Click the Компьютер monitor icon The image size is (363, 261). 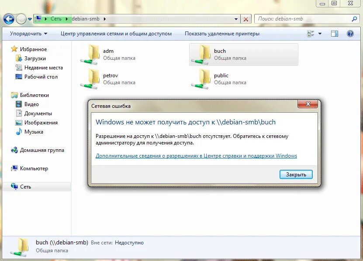[14, 168]
